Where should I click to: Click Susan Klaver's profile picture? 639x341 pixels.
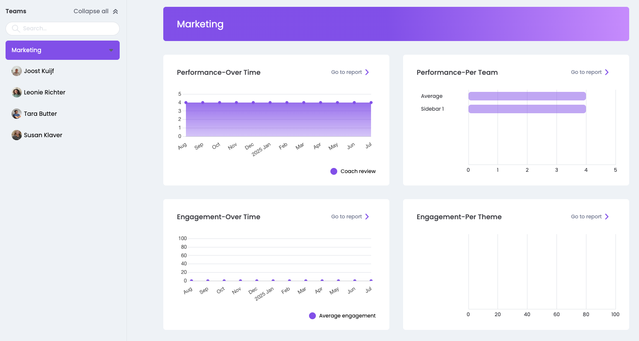[x=17, y=135]
